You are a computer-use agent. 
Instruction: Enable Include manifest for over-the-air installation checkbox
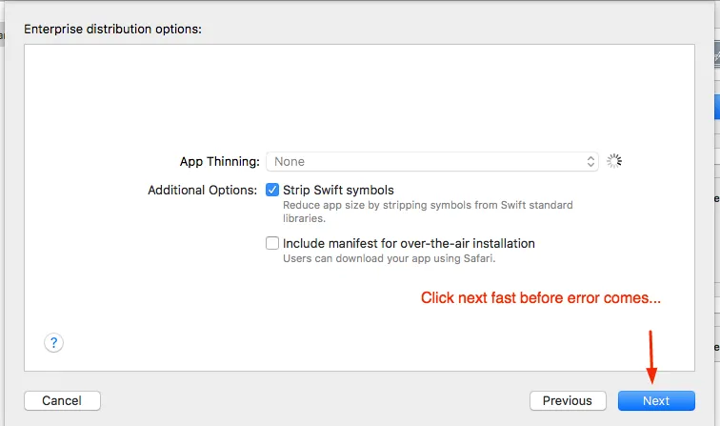(x=272, y=243)
